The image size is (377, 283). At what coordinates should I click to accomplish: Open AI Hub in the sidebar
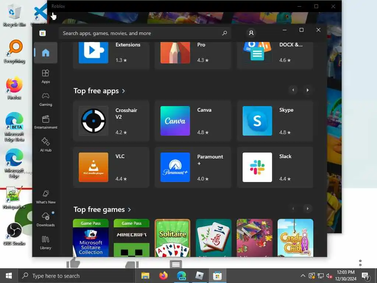tap(45, 145)
